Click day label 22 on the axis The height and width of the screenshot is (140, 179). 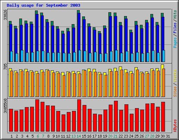pyautogui.click(x=121, y=136)
